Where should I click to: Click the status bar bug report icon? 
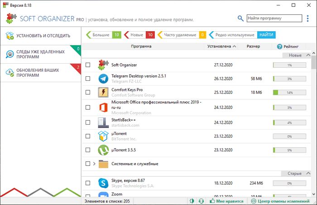[x=192, y=201]
